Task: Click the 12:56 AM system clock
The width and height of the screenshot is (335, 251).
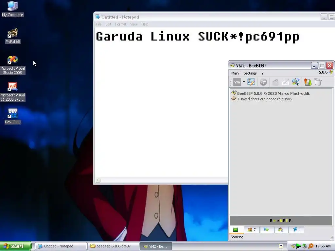Action: point(323,246)
